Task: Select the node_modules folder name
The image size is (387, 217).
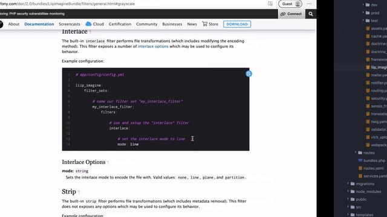Action: coord(368,192)
